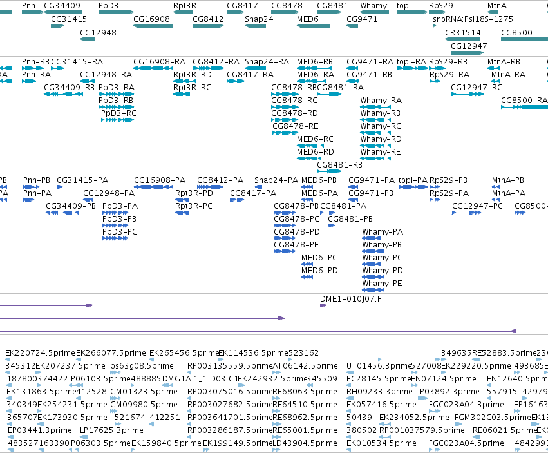The height and width of the screenshot is (453, 548).
Task: Open the topi gene label
Action: (403, 6)
